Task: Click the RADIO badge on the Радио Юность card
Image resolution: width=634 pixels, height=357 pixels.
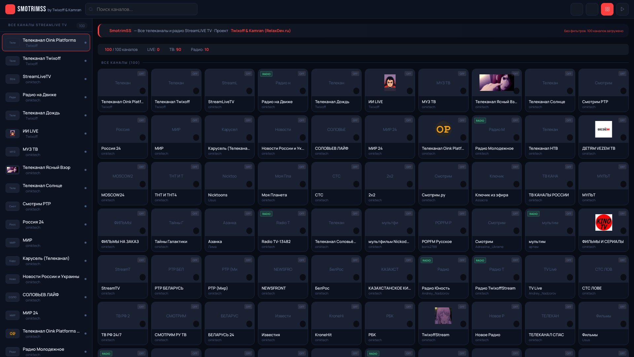Action: (427, 260)
